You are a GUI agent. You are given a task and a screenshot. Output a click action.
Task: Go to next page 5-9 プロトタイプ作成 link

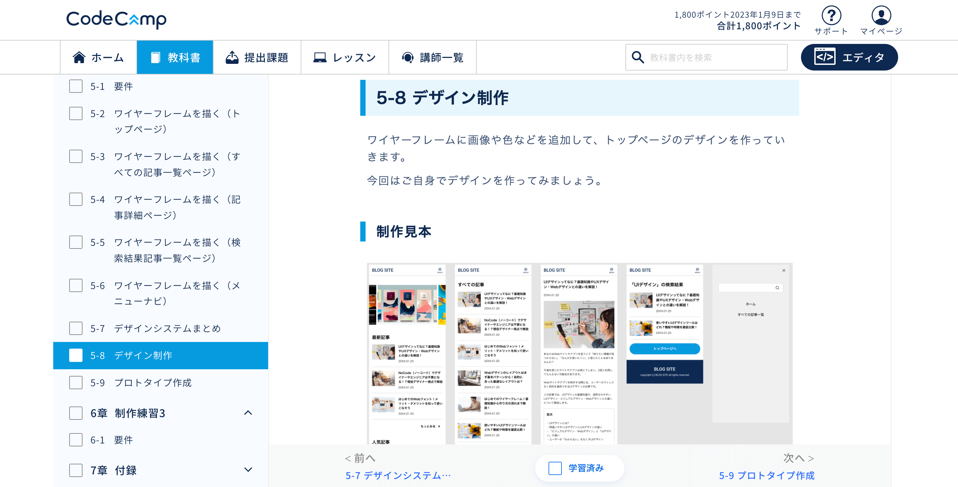coord(766,475)
